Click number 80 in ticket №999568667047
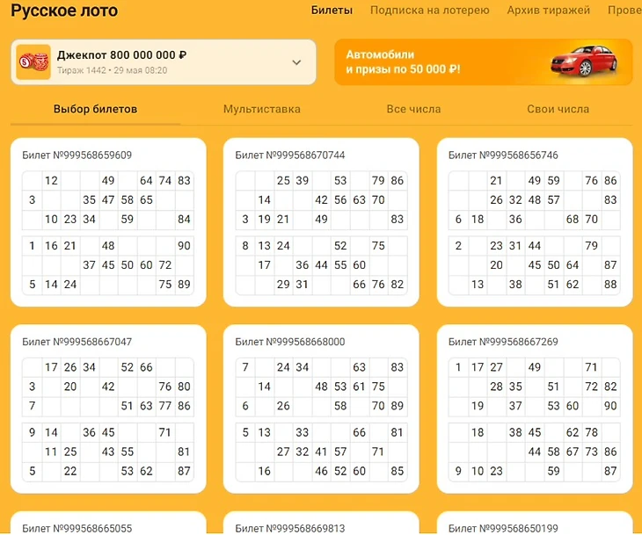642x535 pixels. pyautogui.click(x=184, y=387)
